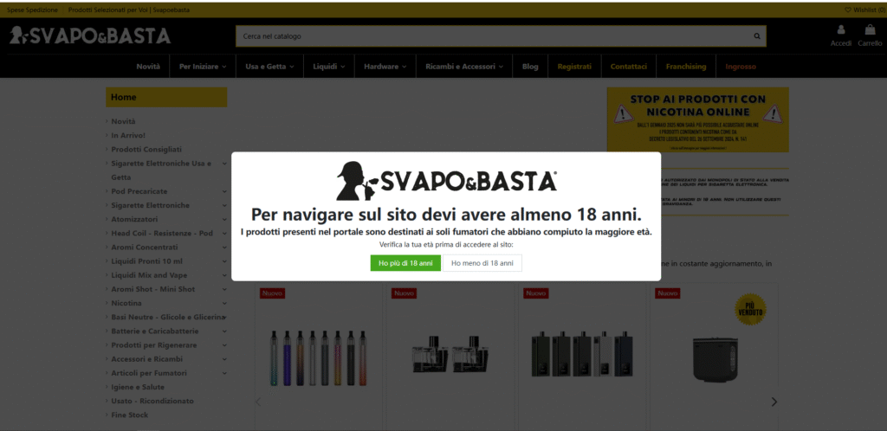The width and height of the screenshot is (887, 431).
Task: Open 'In Arrivo!' sidebar category
Action: (x=128, y=136)
